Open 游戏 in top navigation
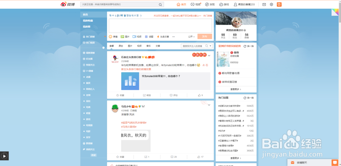This screenshot has height=166, width=341. (224, 4)
